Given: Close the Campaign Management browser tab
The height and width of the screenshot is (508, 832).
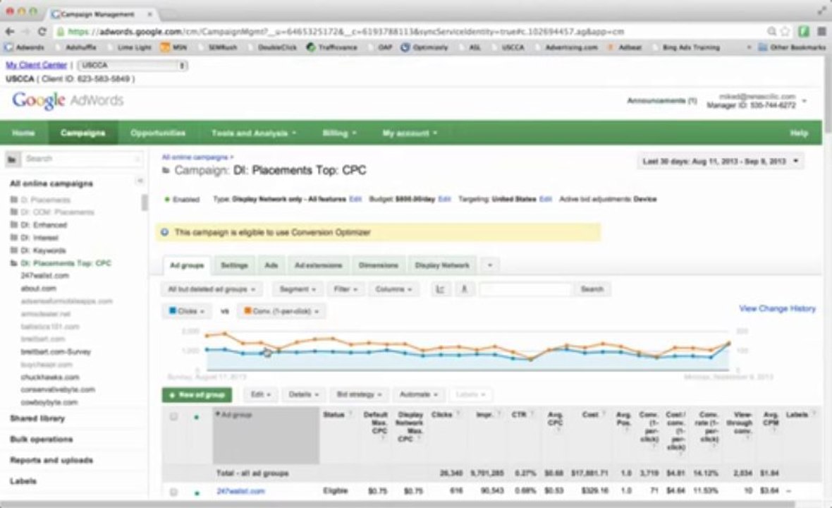Looking at the screenshot, I should point(149,14).
